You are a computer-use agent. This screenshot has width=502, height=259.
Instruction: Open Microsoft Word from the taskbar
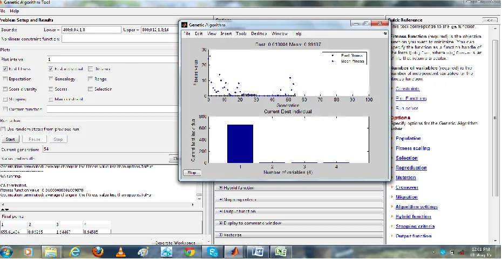[257, 253]
